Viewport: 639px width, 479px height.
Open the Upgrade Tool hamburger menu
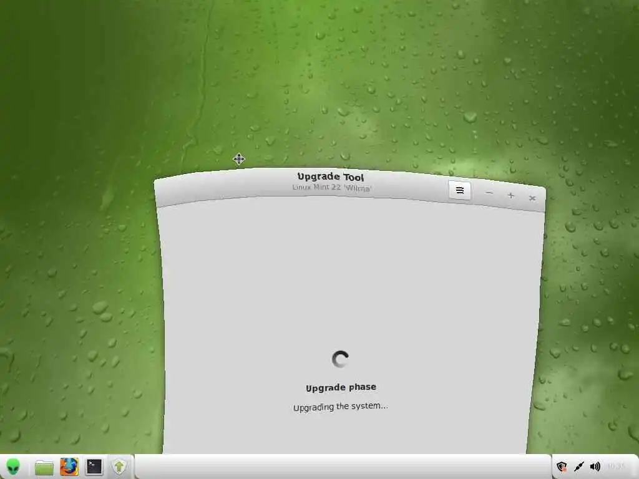(460, 191)
